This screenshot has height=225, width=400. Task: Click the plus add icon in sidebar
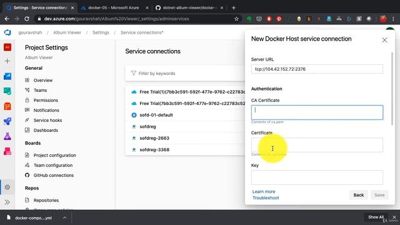click(x=7, y=61)
